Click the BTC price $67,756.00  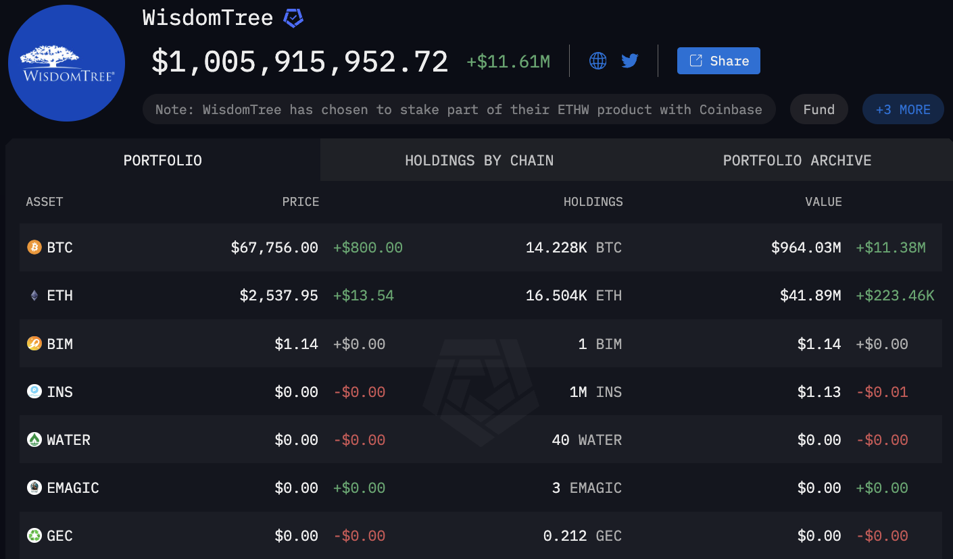[x=274, y=248]
